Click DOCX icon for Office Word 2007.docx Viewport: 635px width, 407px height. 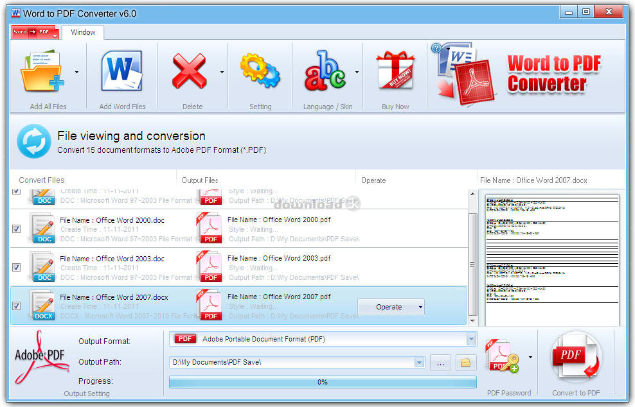tap(42, 306)
